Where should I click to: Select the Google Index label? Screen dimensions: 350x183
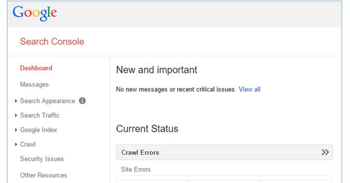pos(39,130)
